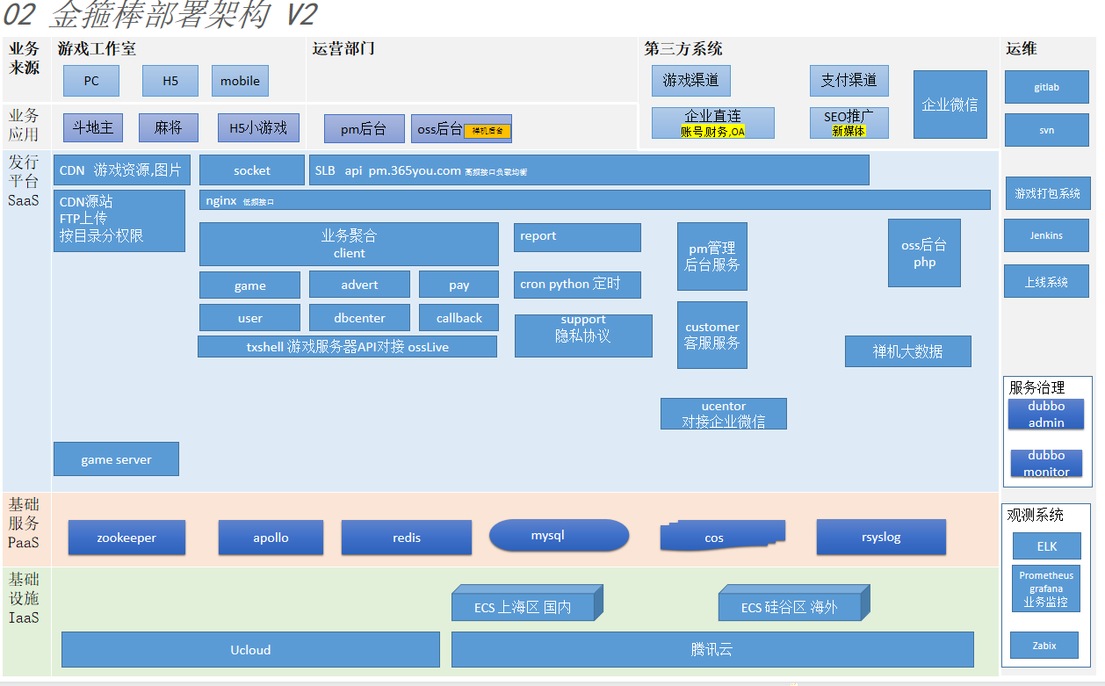Click the rsyslog box
The width and height of the screenshot is (1105, 686).
[881, 537]
